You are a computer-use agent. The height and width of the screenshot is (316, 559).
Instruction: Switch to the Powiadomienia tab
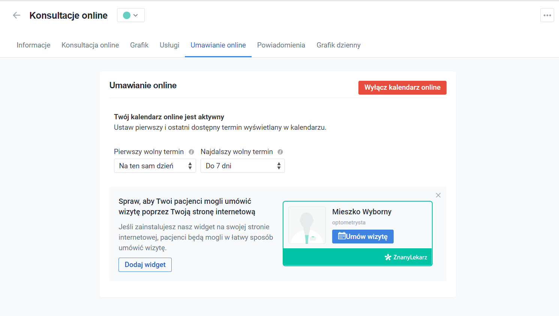click(281, 45)
